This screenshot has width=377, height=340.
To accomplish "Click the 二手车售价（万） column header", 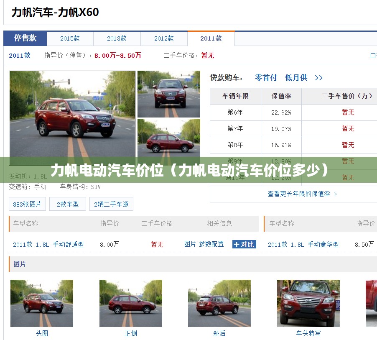I will (x=347, y=96).
